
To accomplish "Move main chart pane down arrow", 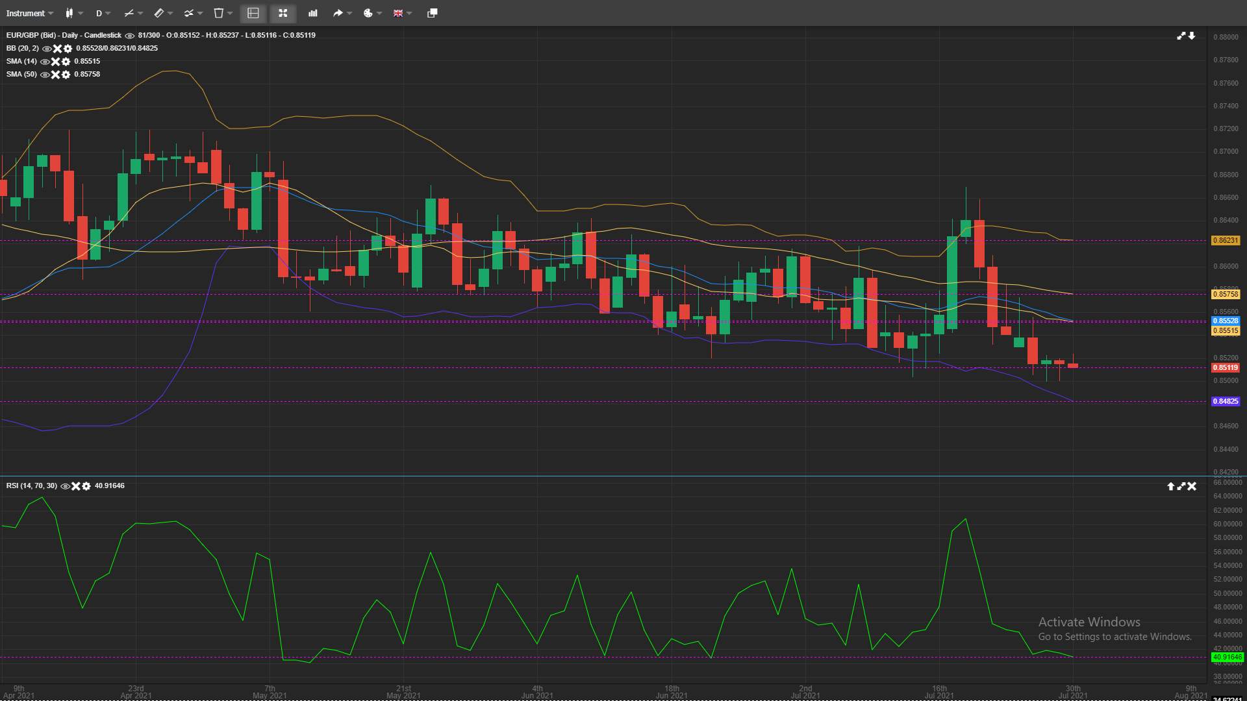I will point(1192,36).
